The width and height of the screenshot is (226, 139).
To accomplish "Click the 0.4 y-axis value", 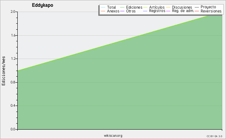I will 13,106.
